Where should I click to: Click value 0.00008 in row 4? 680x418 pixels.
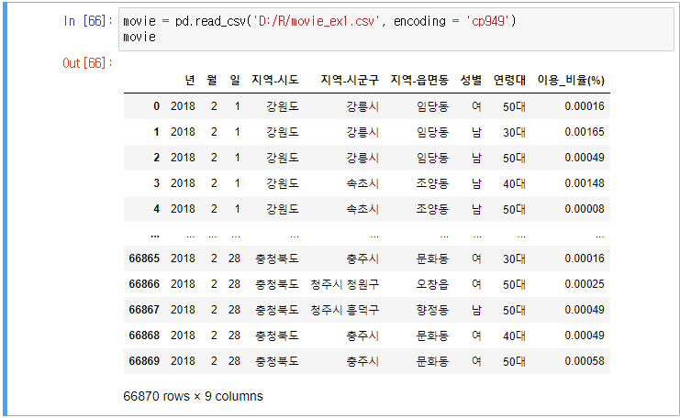pyautogui.click(x=585, y=209)
